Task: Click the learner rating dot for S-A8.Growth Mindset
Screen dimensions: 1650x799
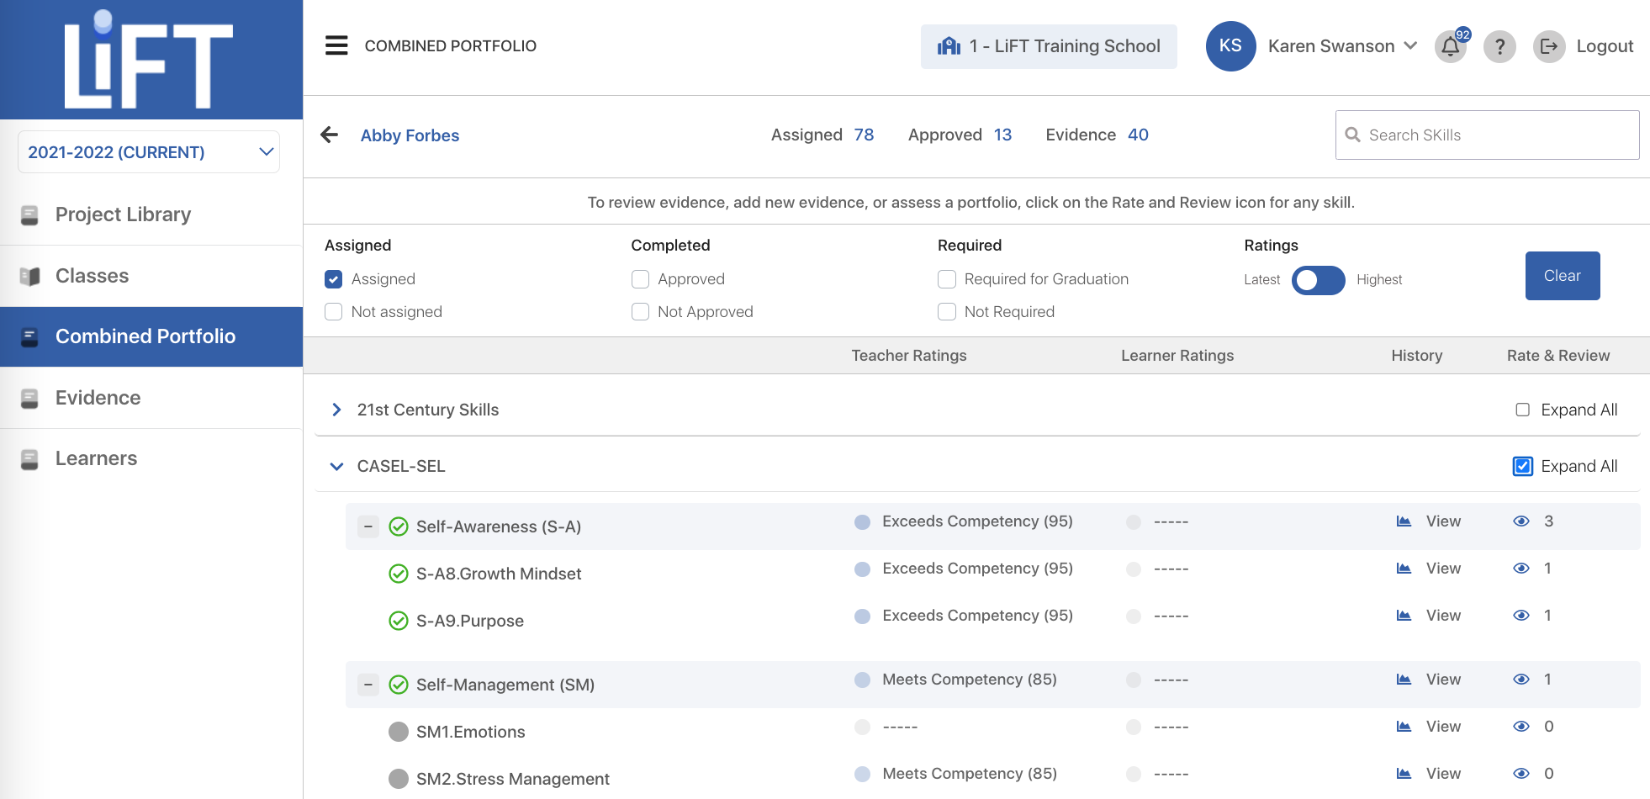Action: pos(1134,569)
